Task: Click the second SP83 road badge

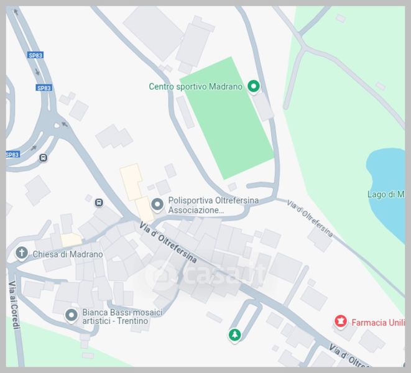Action: click(44, 88)
